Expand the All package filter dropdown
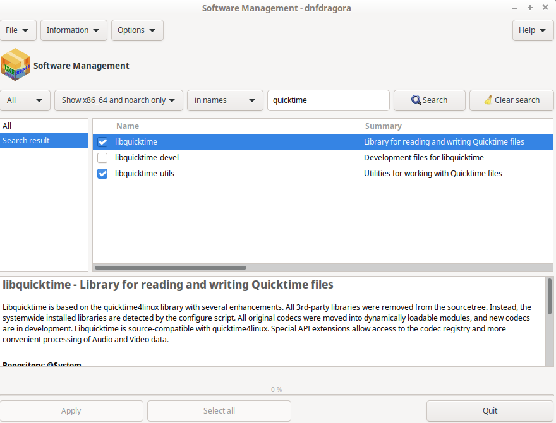 click(25, 100)
